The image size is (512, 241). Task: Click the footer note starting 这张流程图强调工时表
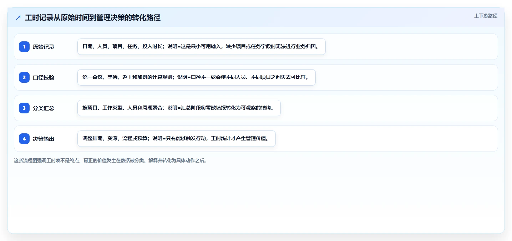click(x=110, y=160)
